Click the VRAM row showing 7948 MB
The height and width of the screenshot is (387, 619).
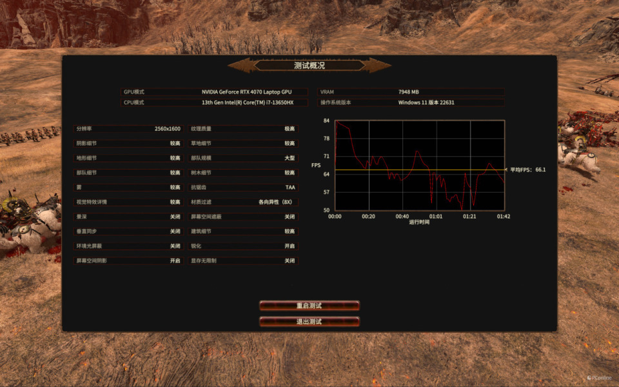pyautogui.click(x=411, y=92)
